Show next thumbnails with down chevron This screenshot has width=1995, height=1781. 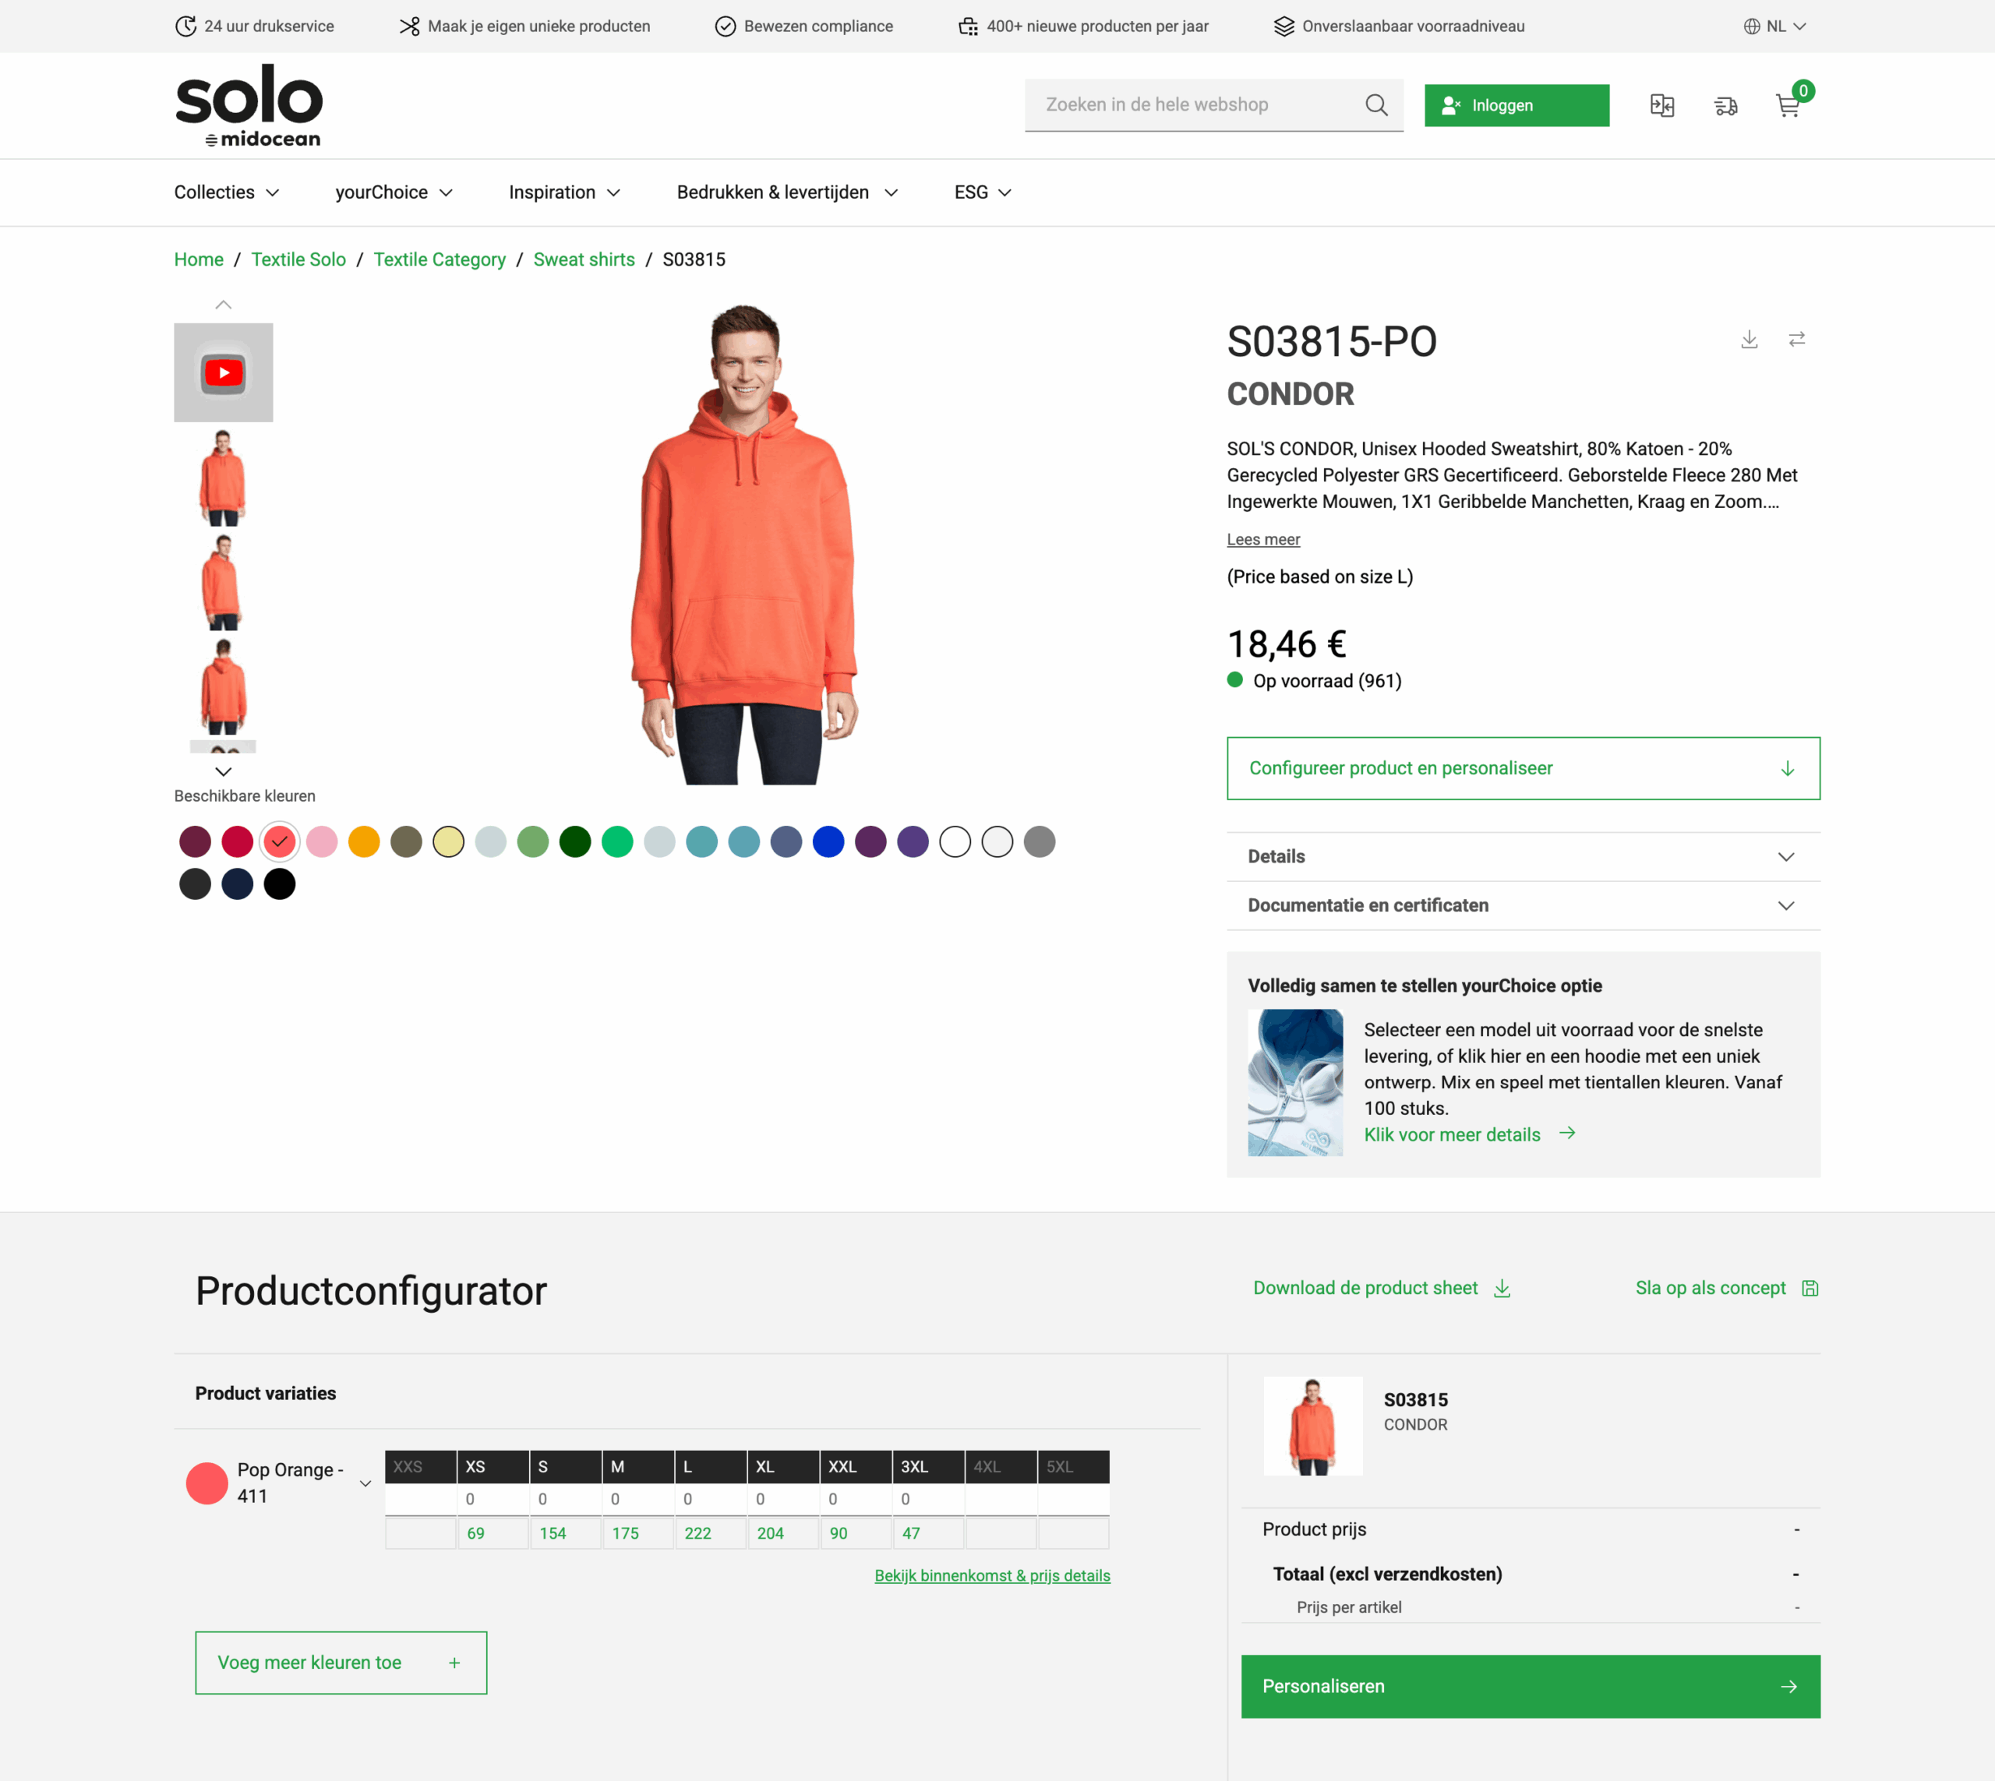pyautogui.click(x=223, y=771)
